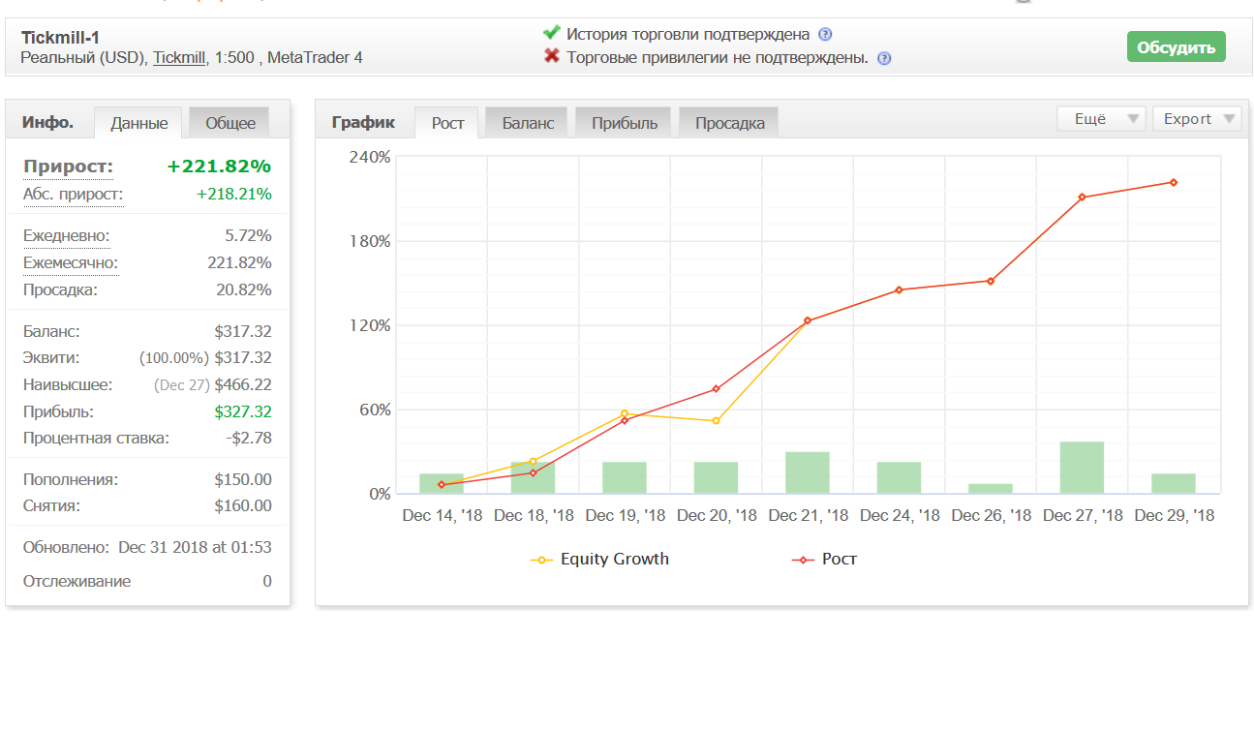Click the Equity Growth point at Dec 20, '18
This screenshot has height=730, width=1254.
point(717,420)
